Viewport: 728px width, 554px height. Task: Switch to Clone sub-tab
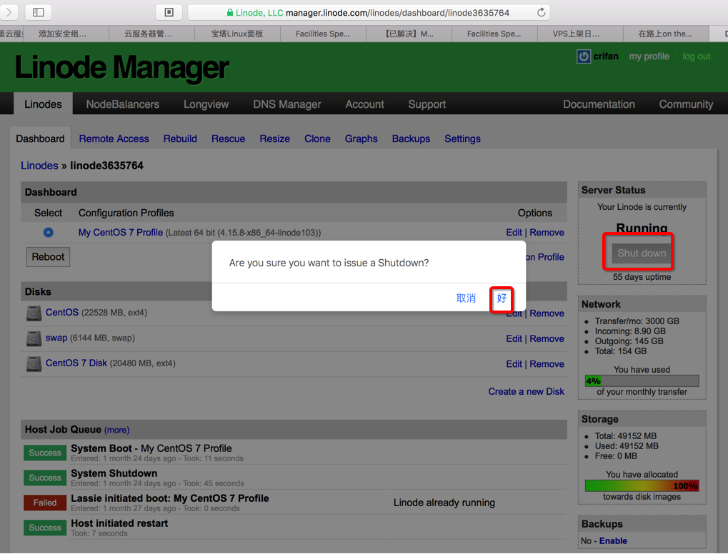(x=317, y=138)
